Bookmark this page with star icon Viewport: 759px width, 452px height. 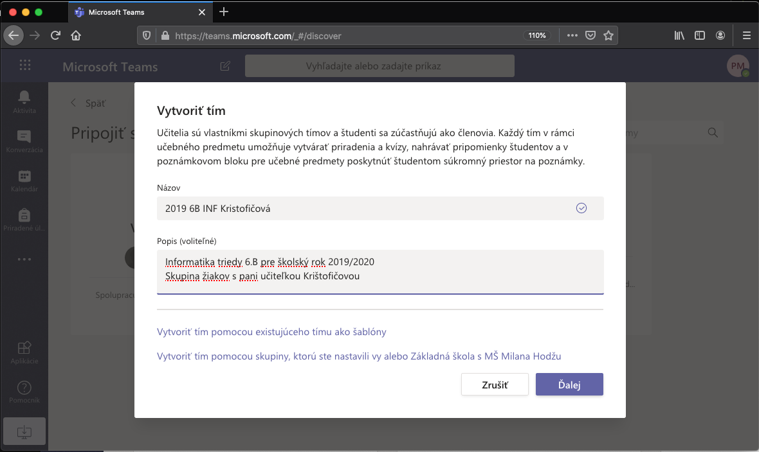[608, 36]
